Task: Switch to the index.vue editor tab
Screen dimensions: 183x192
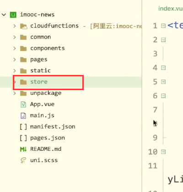Action: [171, 9]
